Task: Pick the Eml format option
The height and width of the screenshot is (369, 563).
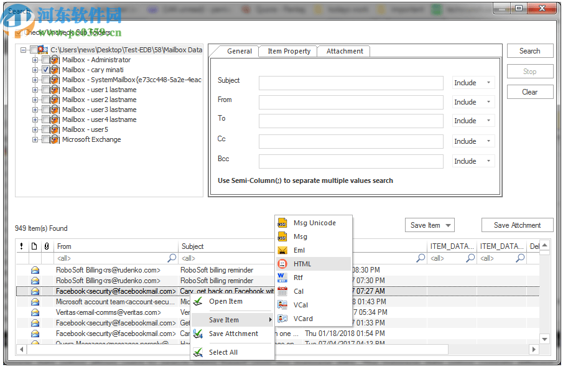Action: tap(300, 250)
